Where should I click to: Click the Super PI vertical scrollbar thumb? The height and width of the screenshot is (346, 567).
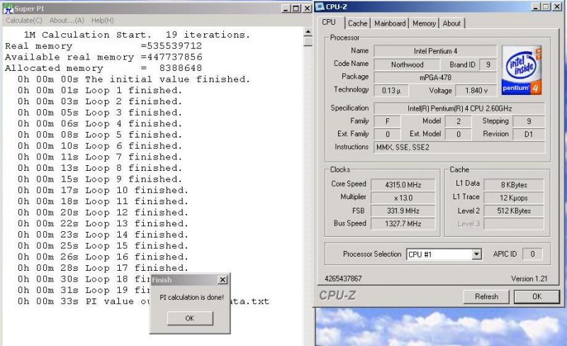(308, 41)
